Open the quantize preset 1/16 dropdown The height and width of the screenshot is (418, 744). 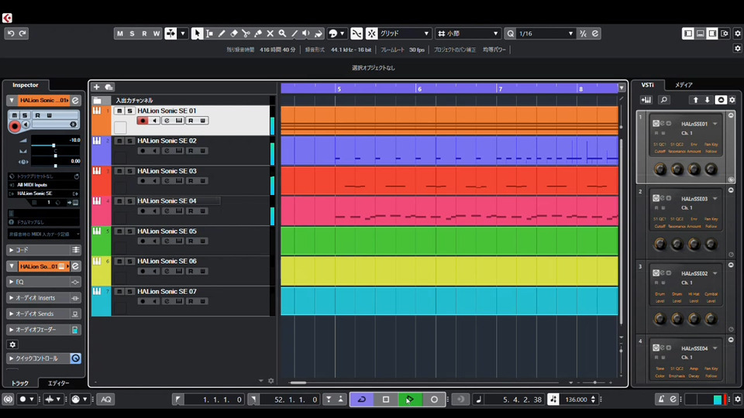[x=545, y=33]
